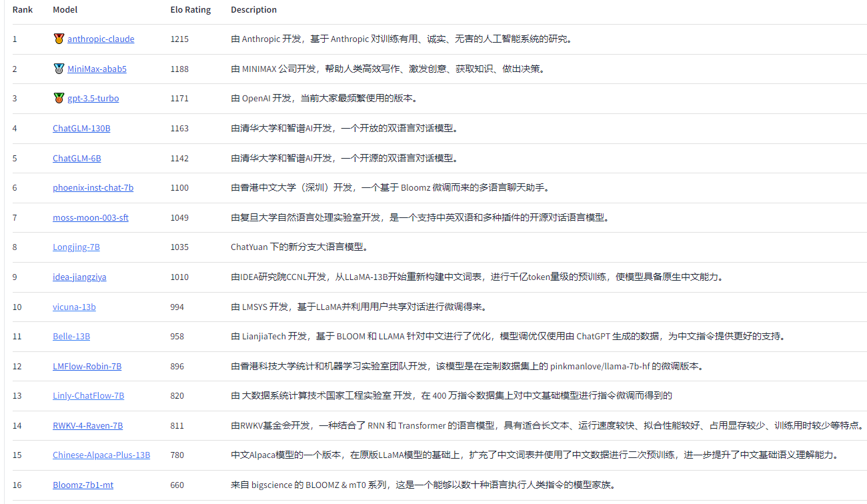Click the description starting '由RWKV基金会开发'

coord(548,425)
